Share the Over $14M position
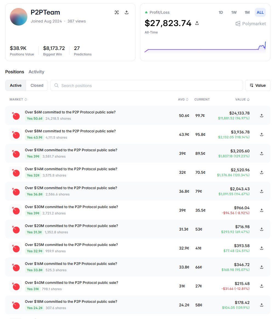Viewport: 277px width, 319px height. tap(262, 172)
